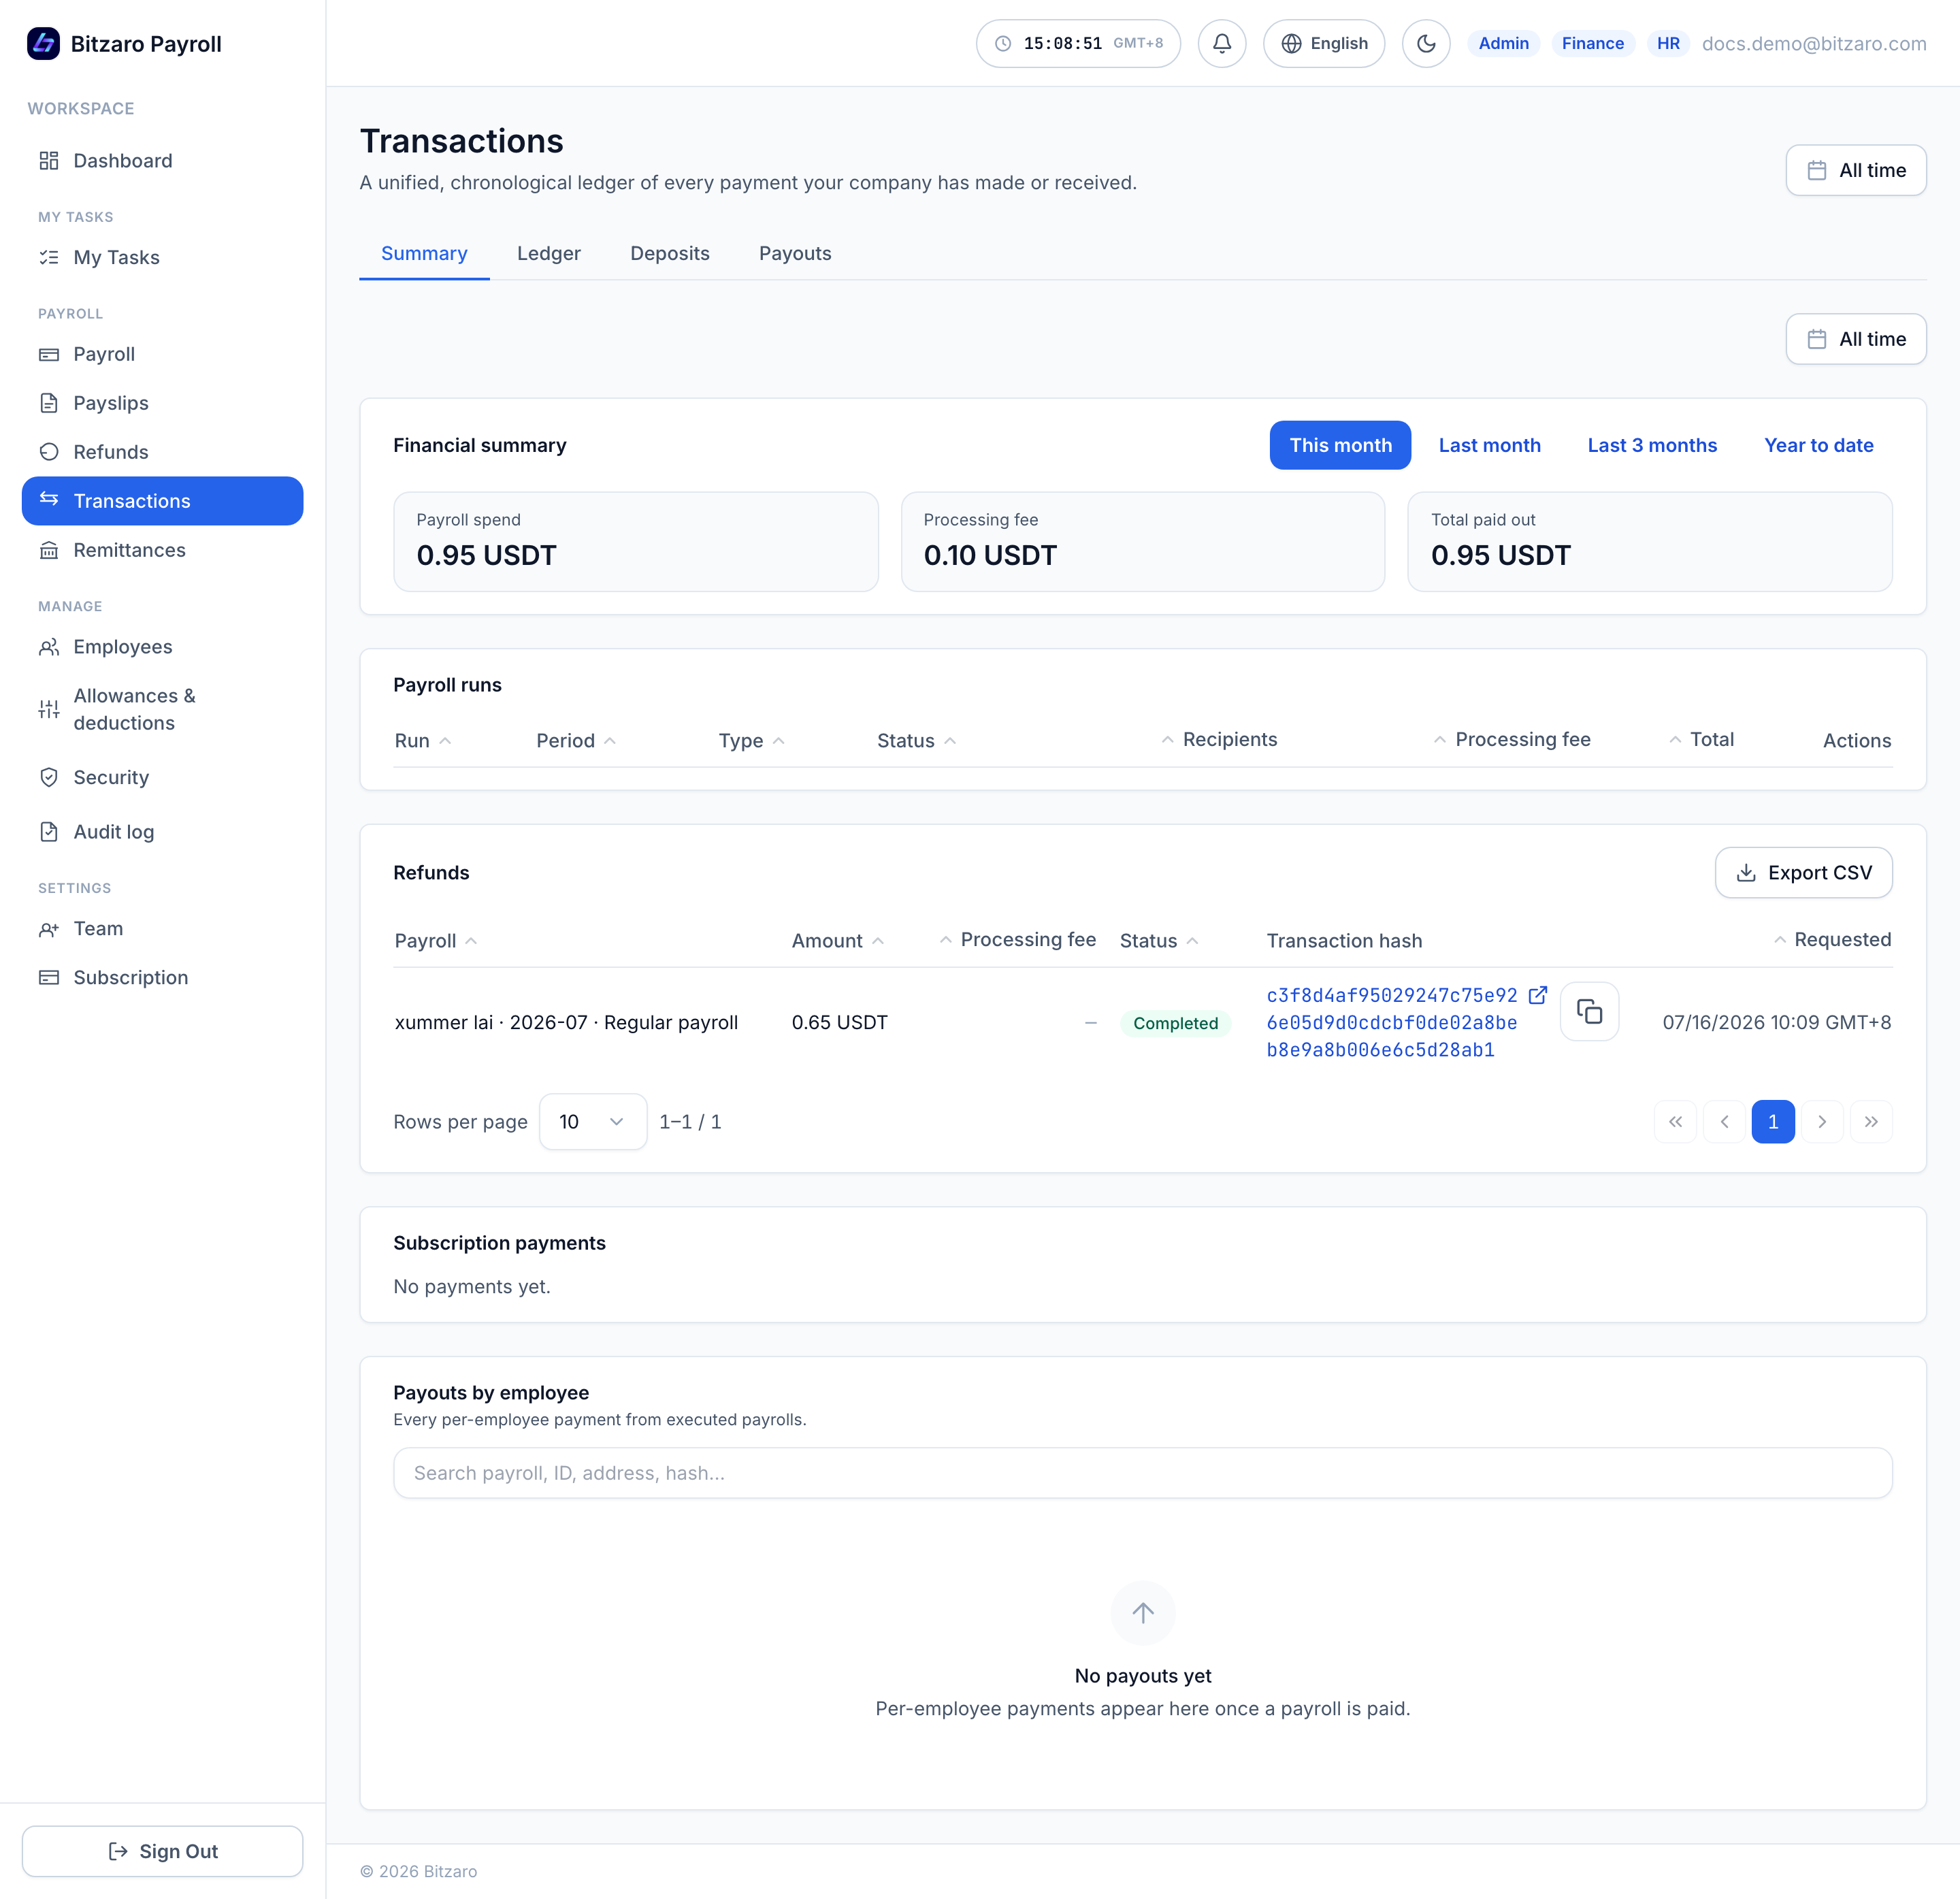
Task: Open Remittances page
Action: click(162, 550)
